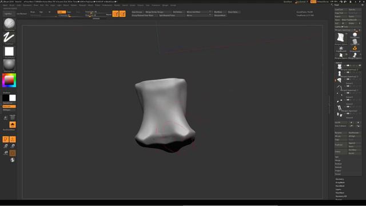
Task: Expand the Split subtool section
Action: pos(337,157)
